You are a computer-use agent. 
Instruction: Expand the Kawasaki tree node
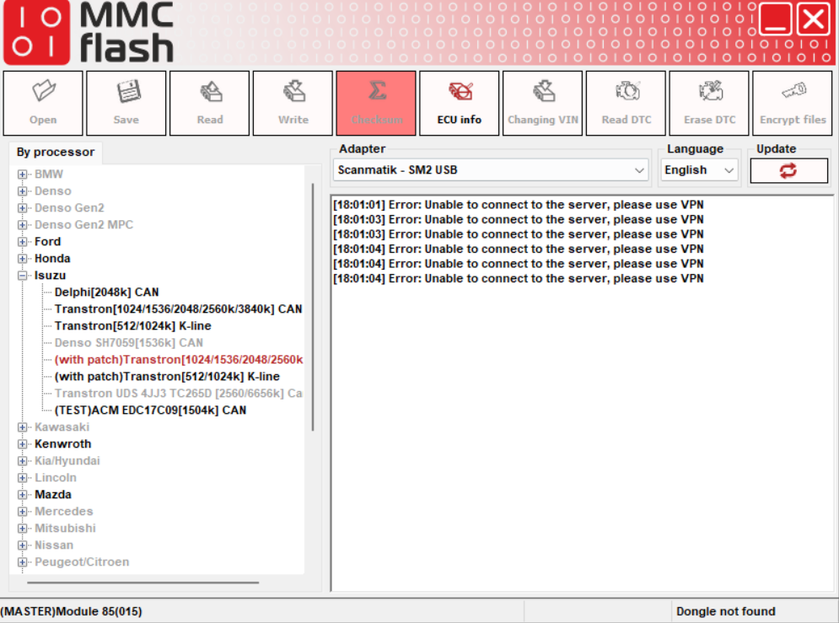pos(22,427)
